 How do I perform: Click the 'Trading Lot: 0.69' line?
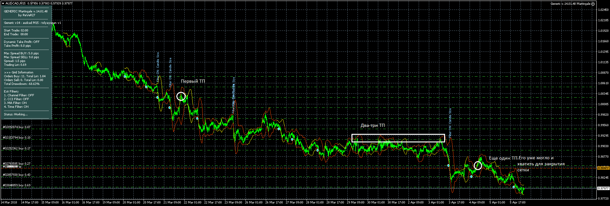tap(15, 65)
